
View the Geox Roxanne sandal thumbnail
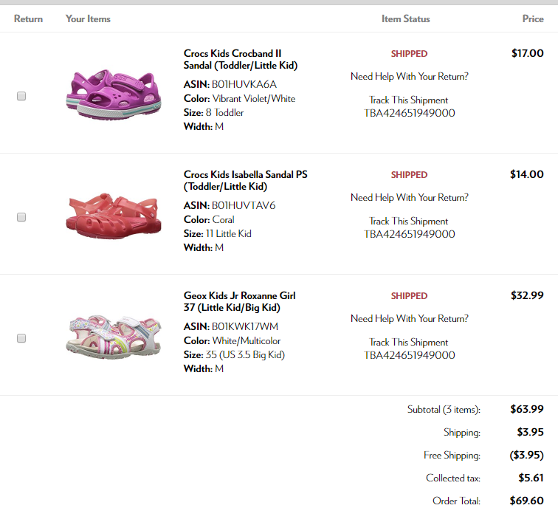[113, 336]
